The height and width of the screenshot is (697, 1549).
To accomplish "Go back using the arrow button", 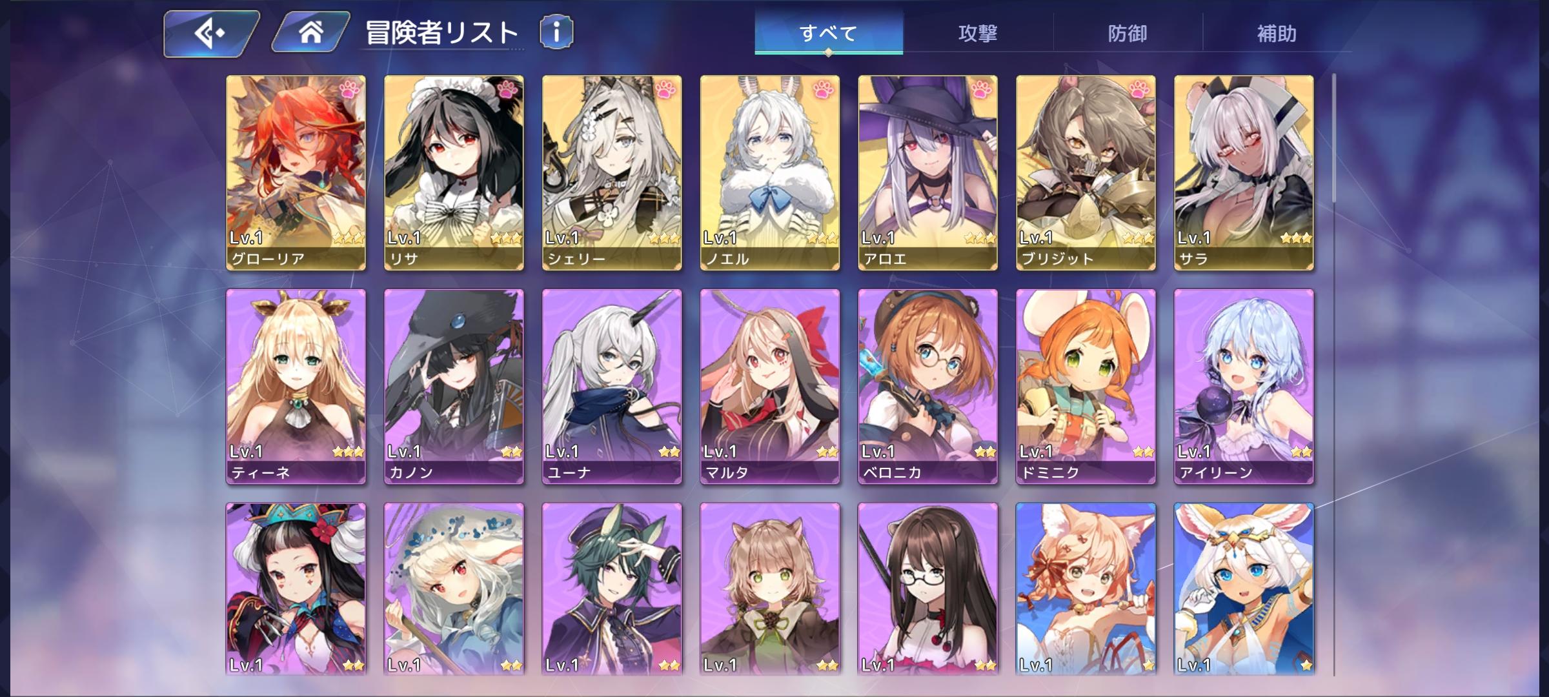I will tap(210, 34).
